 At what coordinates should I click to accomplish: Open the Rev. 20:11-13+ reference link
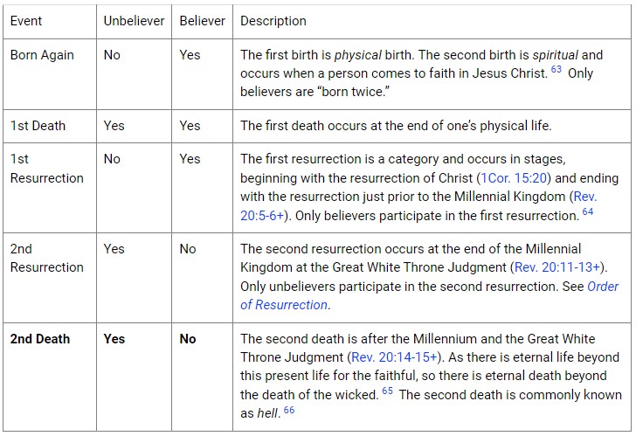click(x=556, y=267)
